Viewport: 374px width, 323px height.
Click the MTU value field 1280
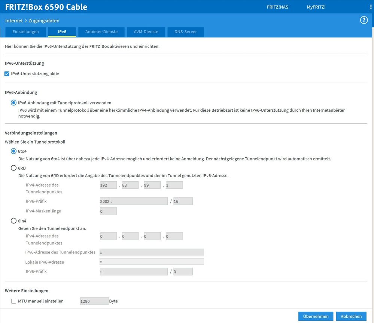(x=94, y=301)
